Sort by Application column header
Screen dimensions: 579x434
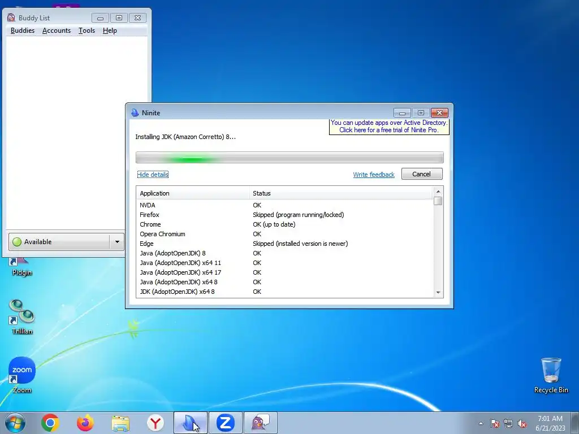(193, 193)
